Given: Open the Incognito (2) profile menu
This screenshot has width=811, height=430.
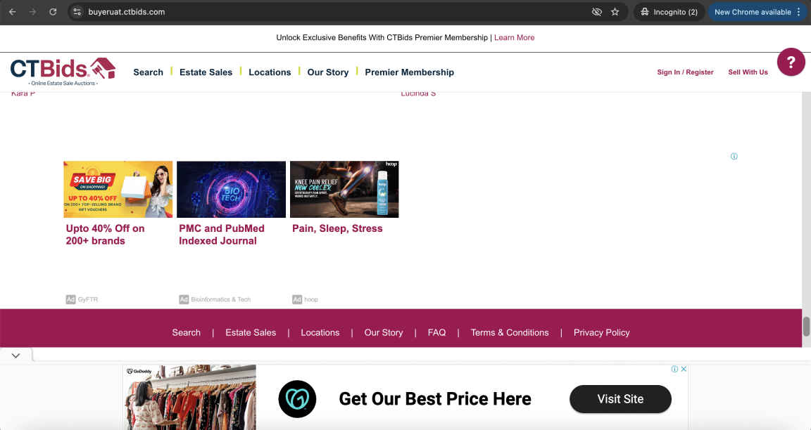Looking at the screenshot, I should (x=669, y=12).
